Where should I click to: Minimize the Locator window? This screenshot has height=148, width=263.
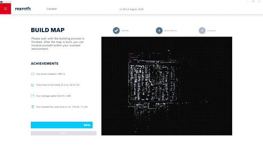pos(247,1)
